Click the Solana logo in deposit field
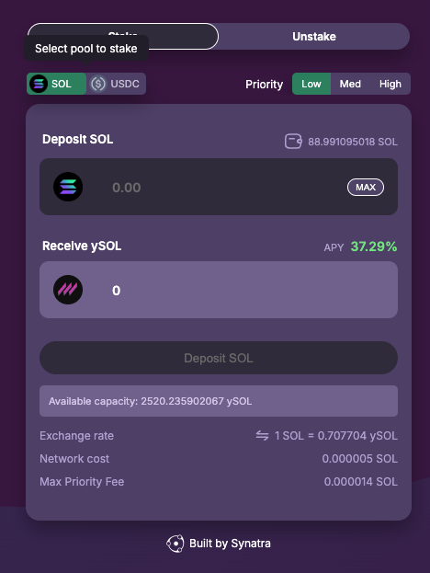This screenshot has width=430, height=573. tap(68, 187)
